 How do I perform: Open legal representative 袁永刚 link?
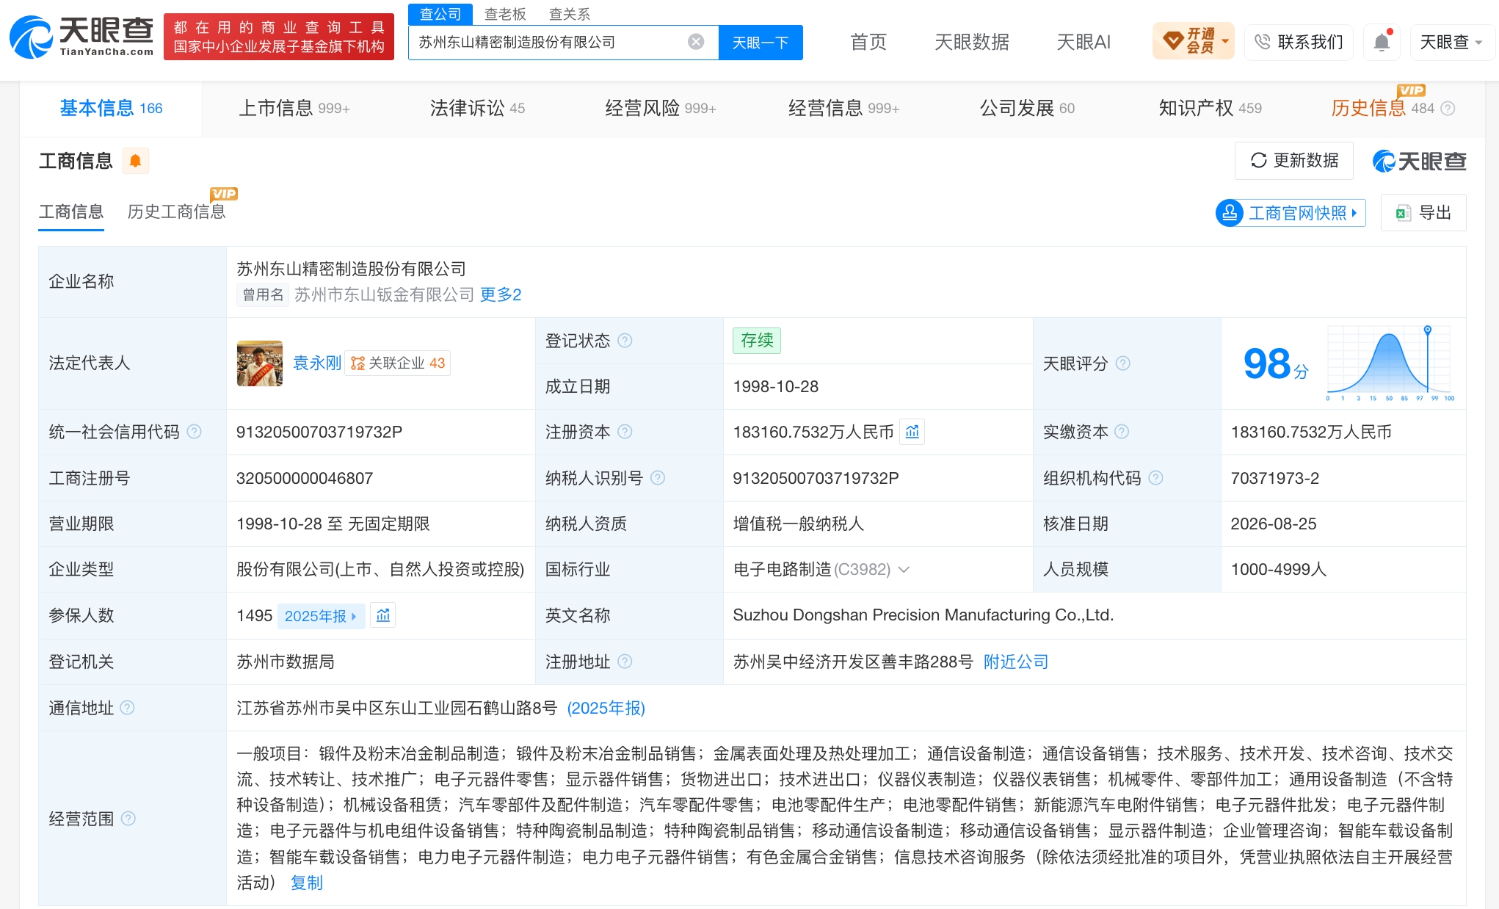pyautogui.click(x=317, y=363)
